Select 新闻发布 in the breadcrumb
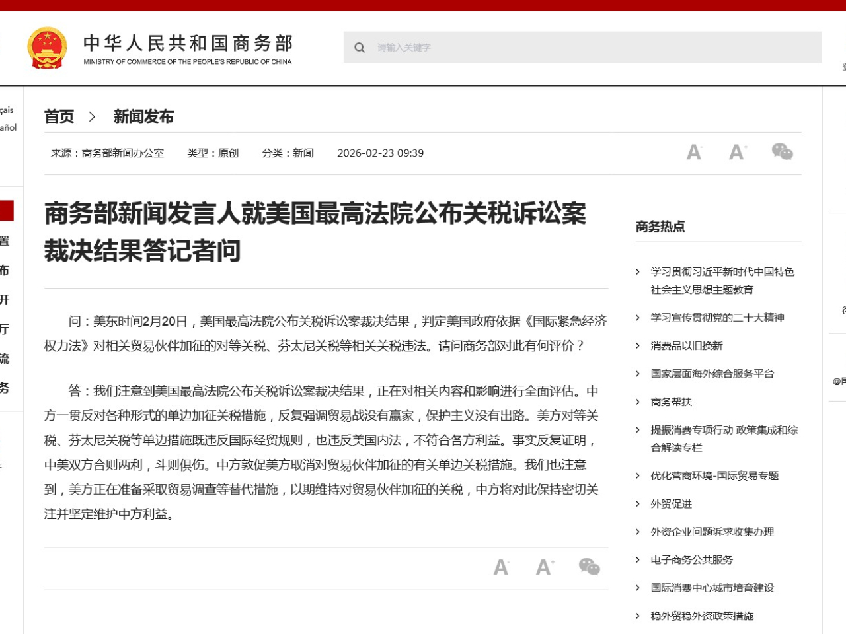Image resolution: width=846 pixels, height=634 pixels. click(x=143, y=117)
